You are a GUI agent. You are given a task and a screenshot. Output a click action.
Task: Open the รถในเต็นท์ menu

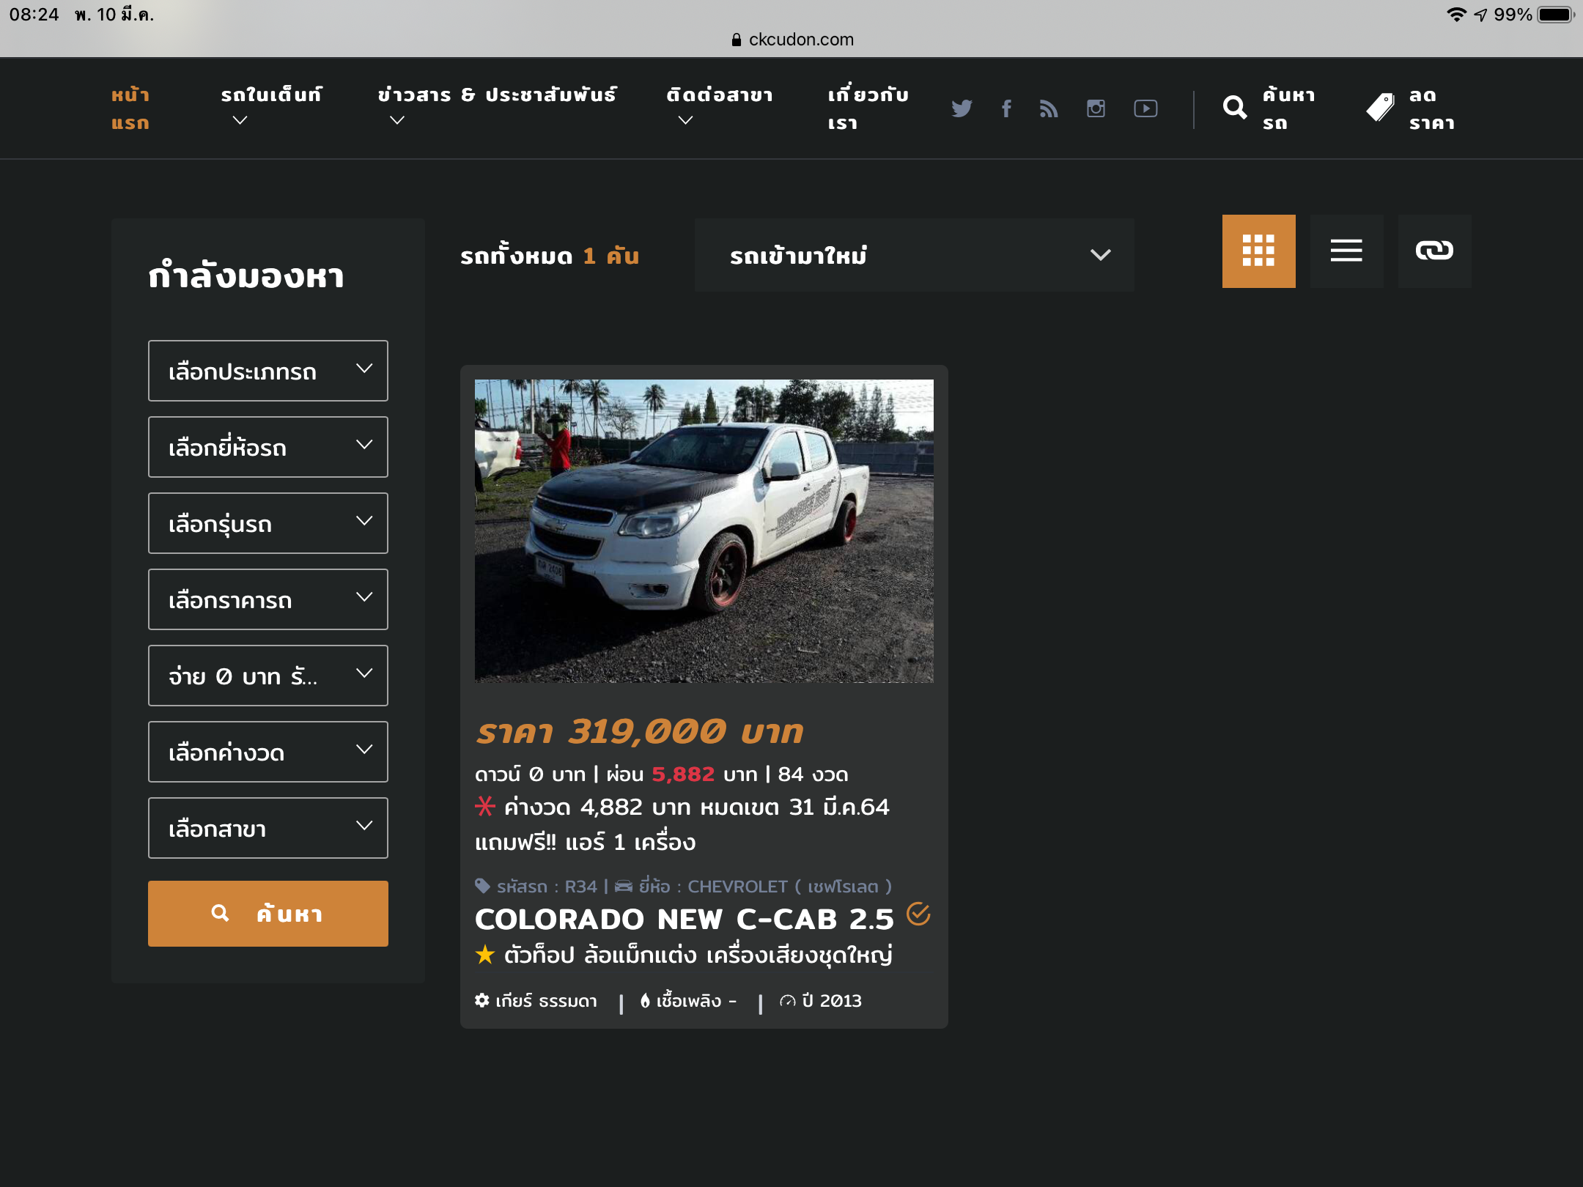click(x=271, y=95)
